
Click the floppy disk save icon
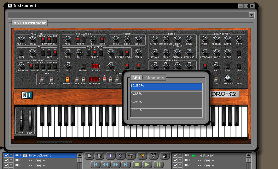pyautogui.click(x=99, y=156)
